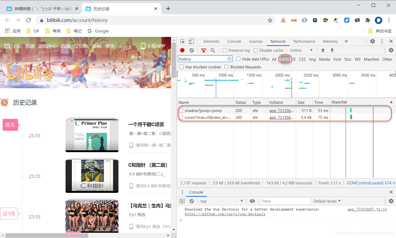This screenshot has height=238, width=396.
Task: Go back with the browser back arrow
Action: coord(7,20)
